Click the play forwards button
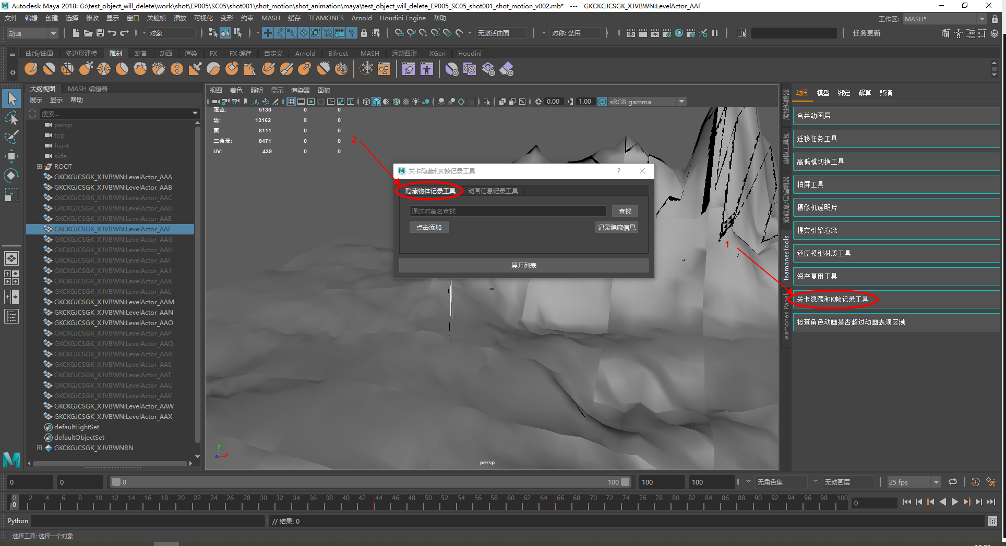 pos(954,502)
